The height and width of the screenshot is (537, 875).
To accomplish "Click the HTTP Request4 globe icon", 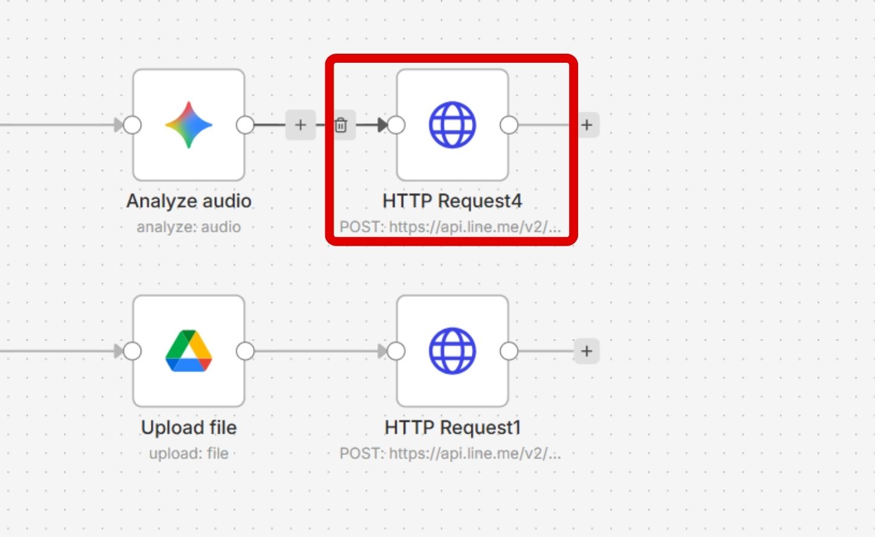I will pos(452,125).
